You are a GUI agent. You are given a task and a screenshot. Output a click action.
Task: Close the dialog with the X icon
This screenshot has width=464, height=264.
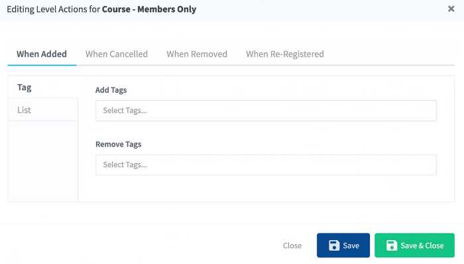451,9
